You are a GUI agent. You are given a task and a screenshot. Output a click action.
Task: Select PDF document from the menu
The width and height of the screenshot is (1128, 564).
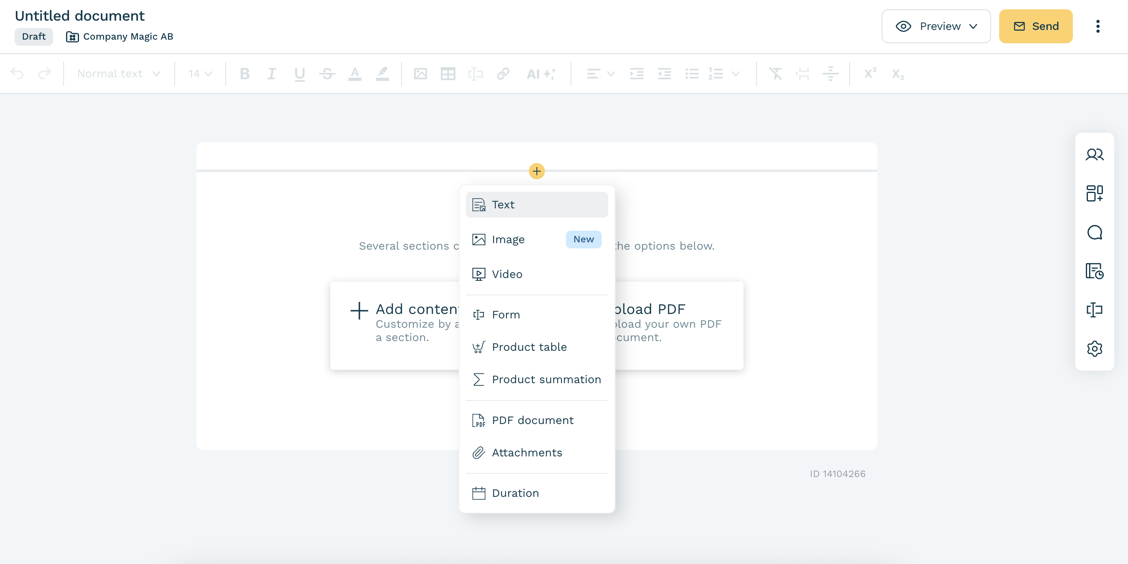(537, 420)
